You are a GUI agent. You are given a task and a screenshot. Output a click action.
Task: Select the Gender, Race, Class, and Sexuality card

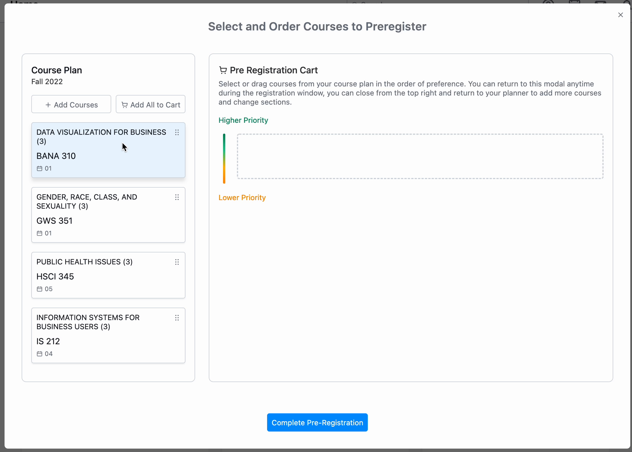pyautogui.click(x=108, y=215)
